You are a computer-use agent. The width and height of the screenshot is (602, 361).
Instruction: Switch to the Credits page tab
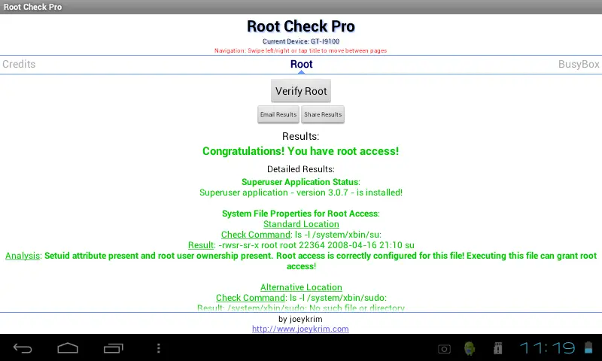click(x=19, y=64)
